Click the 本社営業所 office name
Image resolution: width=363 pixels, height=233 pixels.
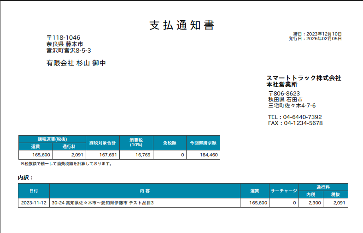tap(282, 85)
